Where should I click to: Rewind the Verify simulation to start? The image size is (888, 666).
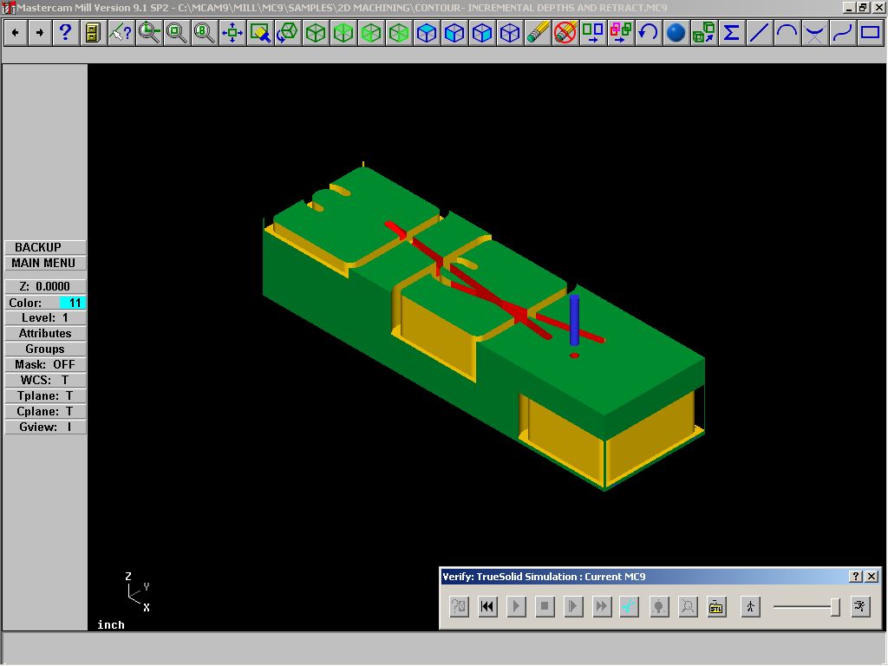tap(487, 606)
